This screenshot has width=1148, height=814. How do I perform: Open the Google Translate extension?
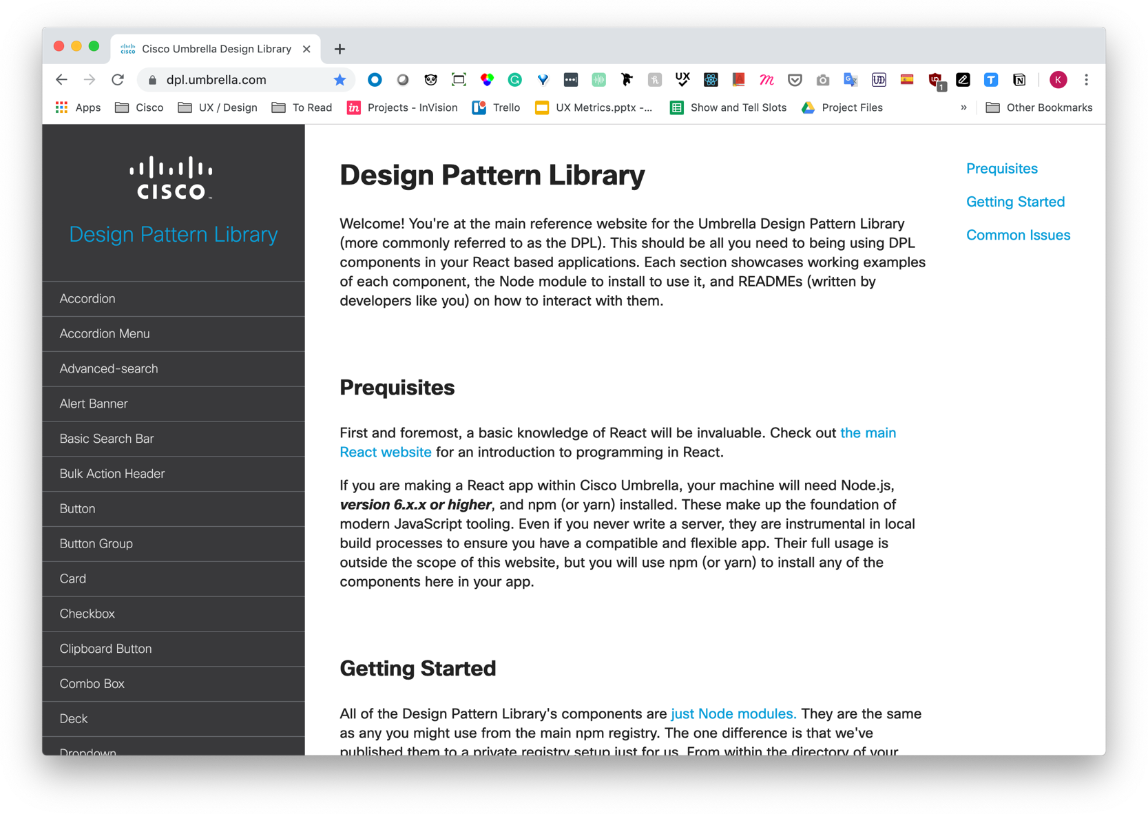coord(850,80)
